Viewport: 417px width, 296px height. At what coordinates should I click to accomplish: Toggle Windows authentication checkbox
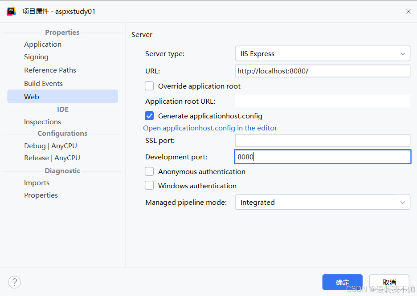click(150, 186)
